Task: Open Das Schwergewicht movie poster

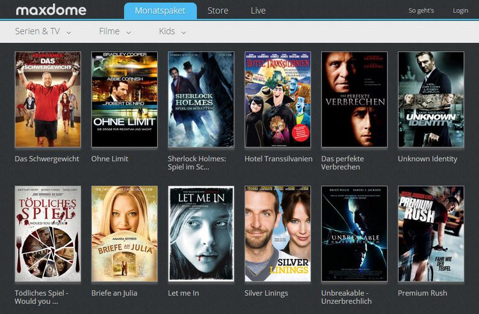Action: (48, 99)
